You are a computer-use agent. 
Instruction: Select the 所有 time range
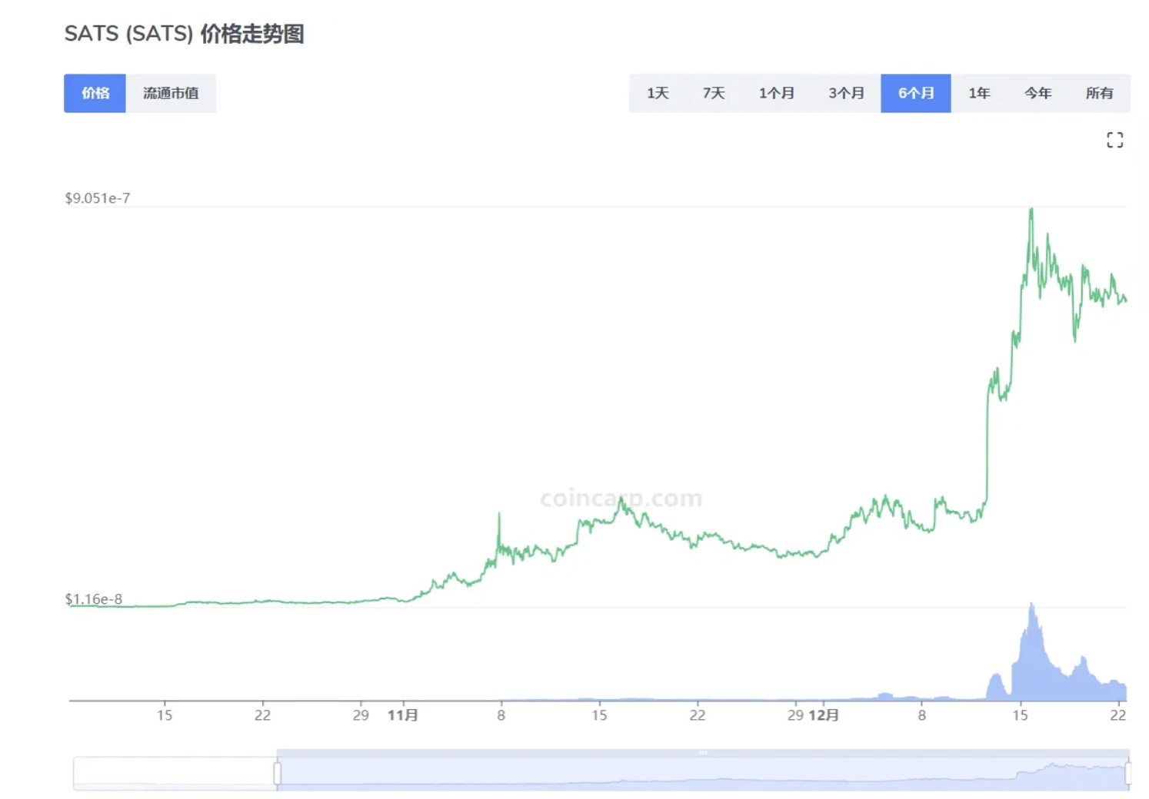pyautogui.click(x=1100, y=93)
